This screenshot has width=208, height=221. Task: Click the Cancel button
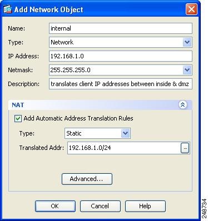tap(100, 206)
